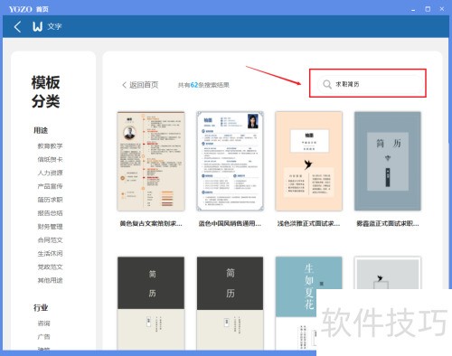Image resolution: width=452 pixels, height=356 pixels.
Task: Click the back arrow in the blue header
Action: (x=17, y=27)
